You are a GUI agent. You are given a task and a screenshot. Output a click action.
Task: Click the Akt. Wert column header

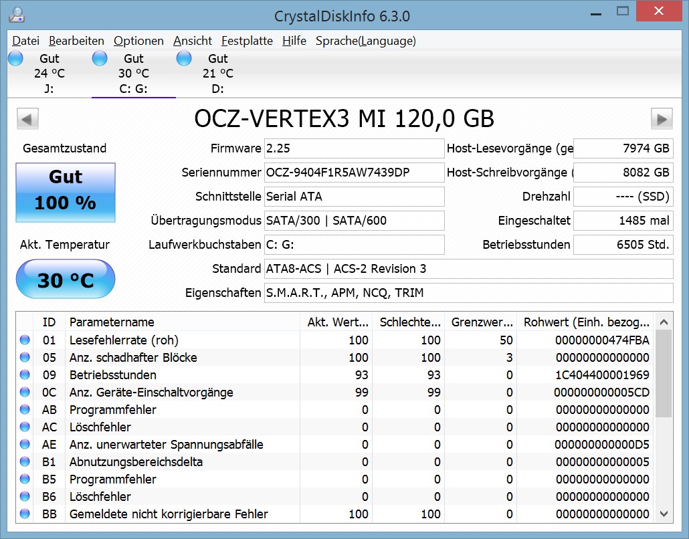coord(336,322)
